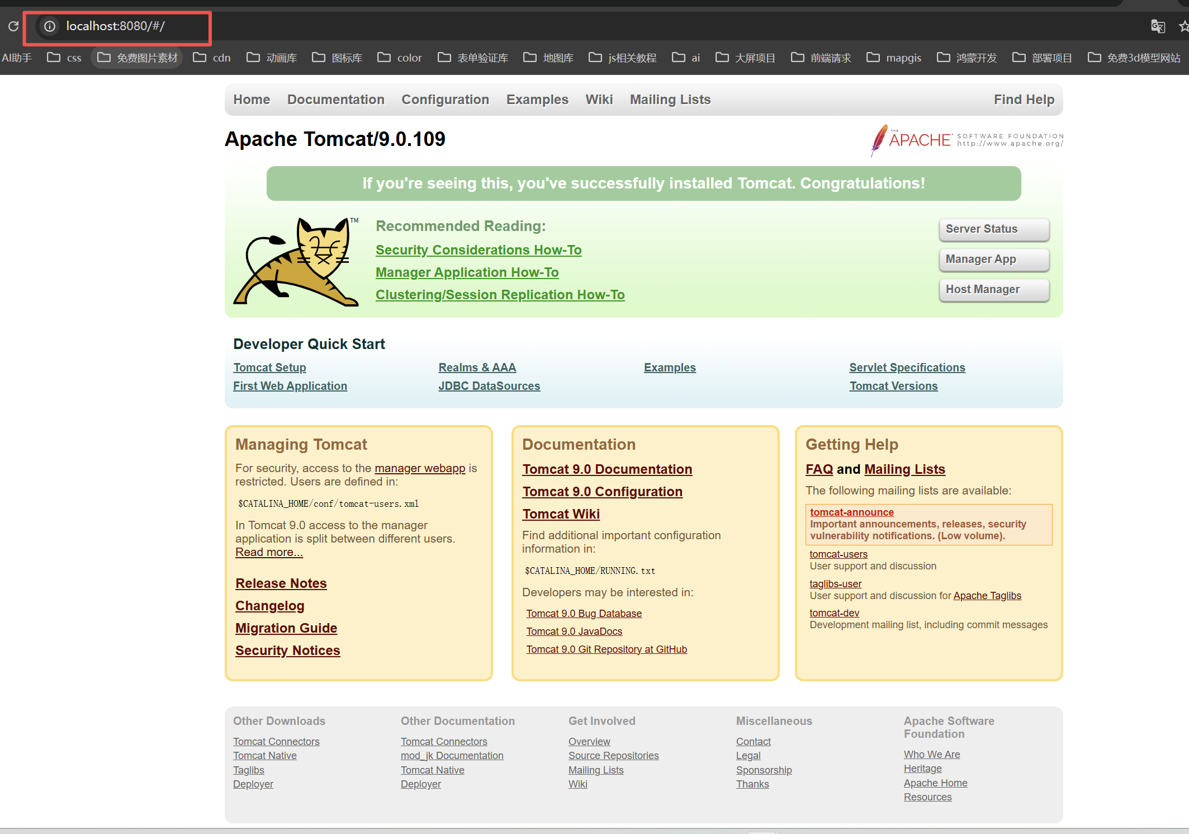This screenshot has height=834, width=1189.
Task: Open the 大屏项目 bookmark folder
Action: (745, 58)
